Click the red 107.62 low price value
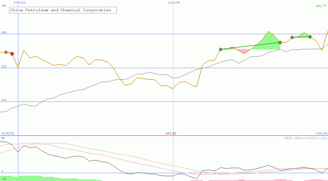 tap(171, 133)
